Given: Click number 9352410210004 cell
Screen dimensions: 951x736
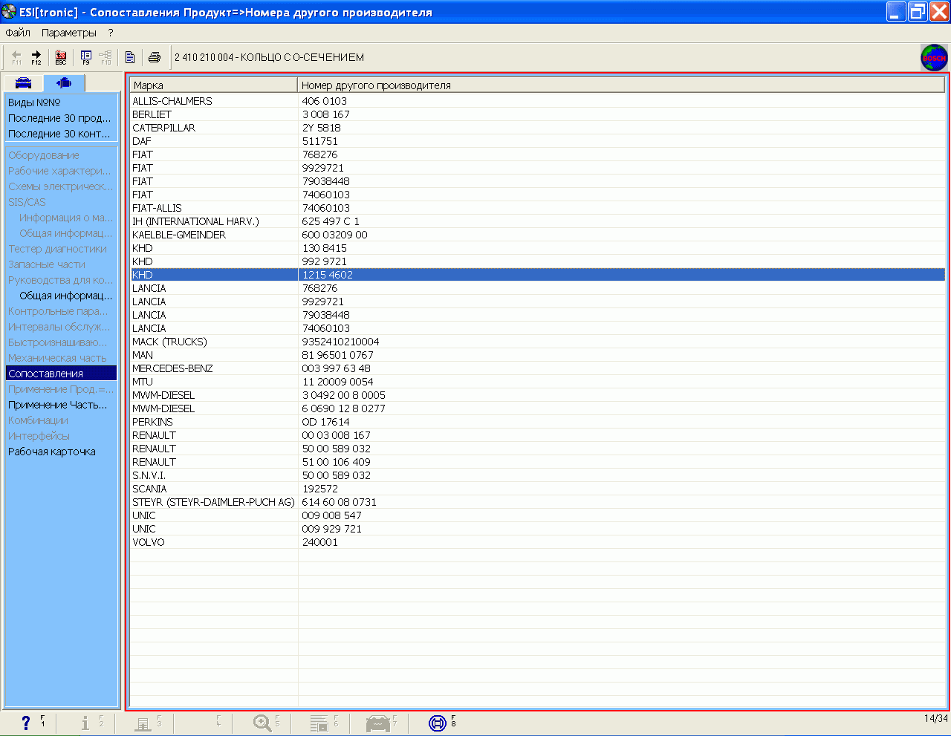Looking at the screenshot, I should point(340,342).
